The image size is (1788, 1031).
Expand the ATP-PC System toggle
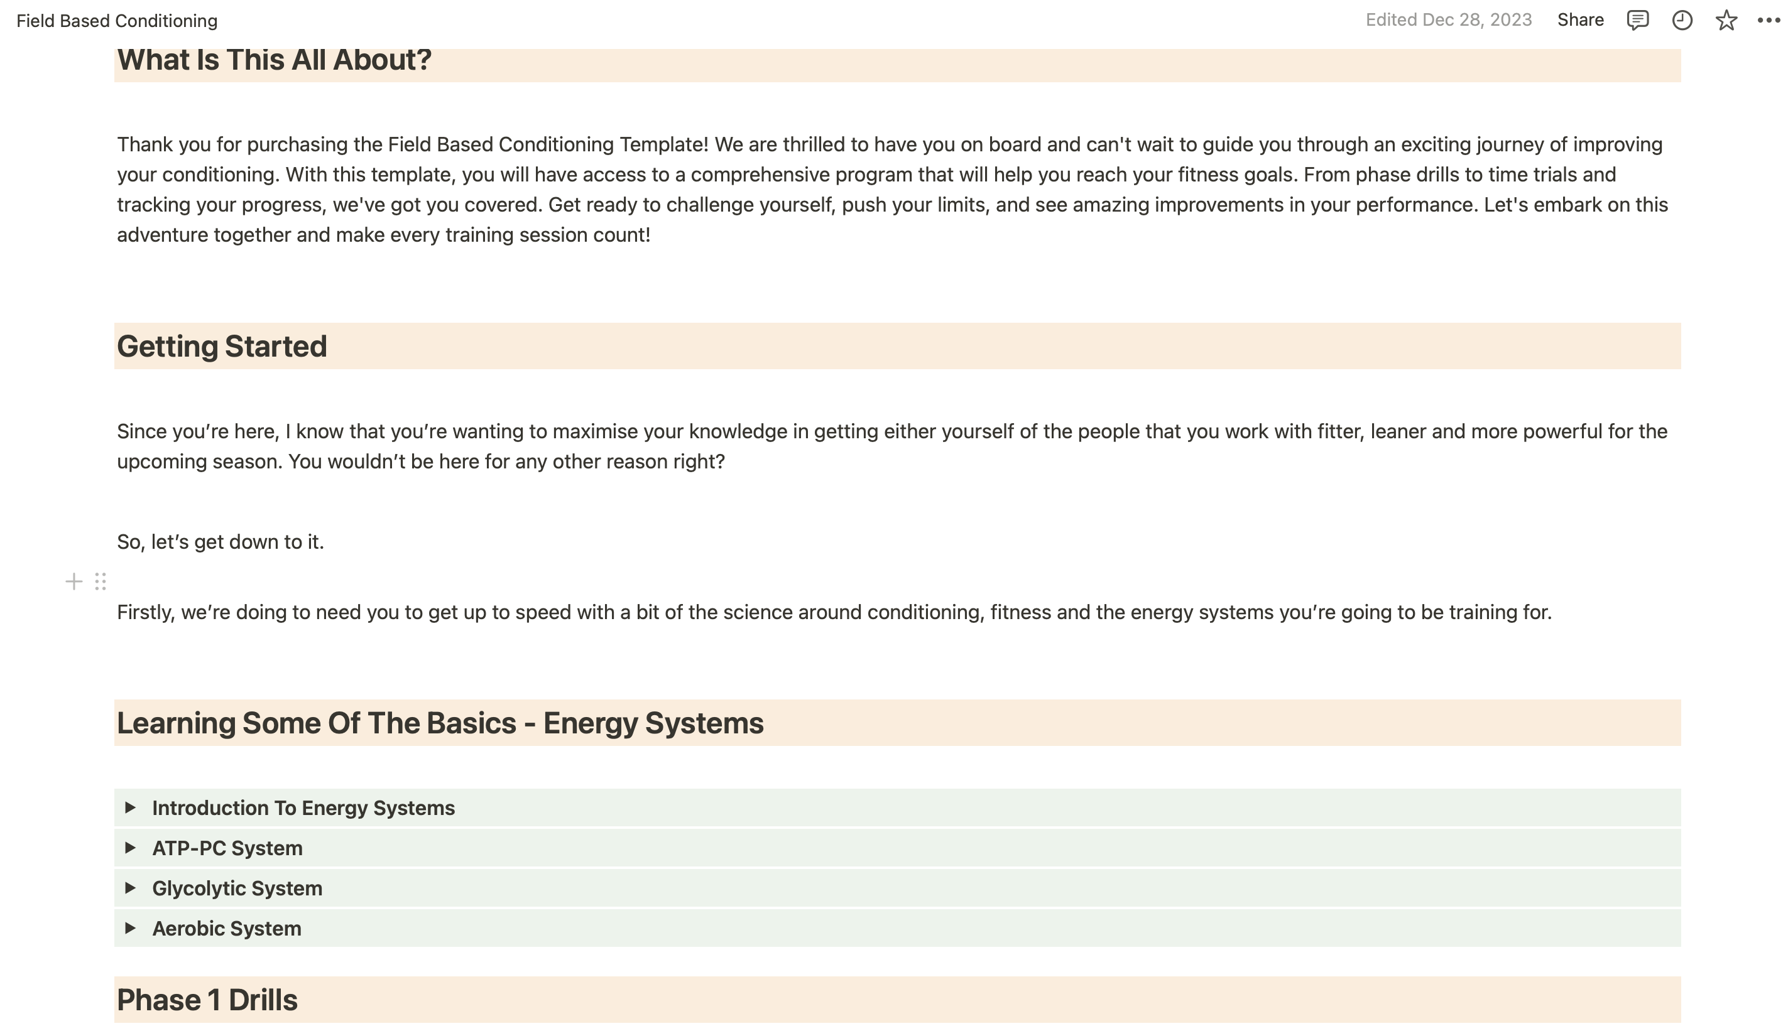(x=130, y=848)
